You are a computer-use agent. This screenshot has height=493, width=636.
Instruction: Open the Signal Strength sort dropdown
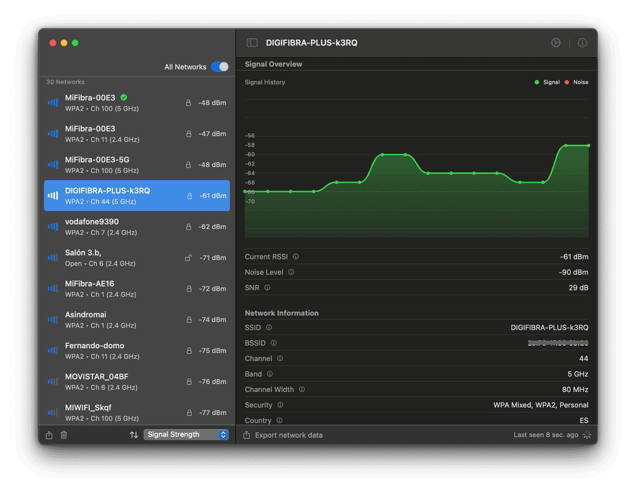186,435
